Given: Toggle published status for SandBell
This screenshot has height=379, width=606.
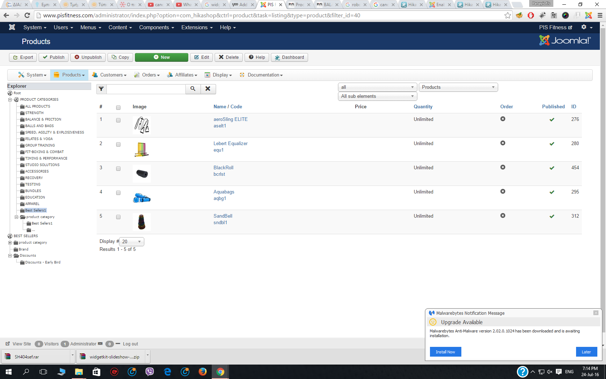Looking at the screenshot, I should (x=552, y=216).
